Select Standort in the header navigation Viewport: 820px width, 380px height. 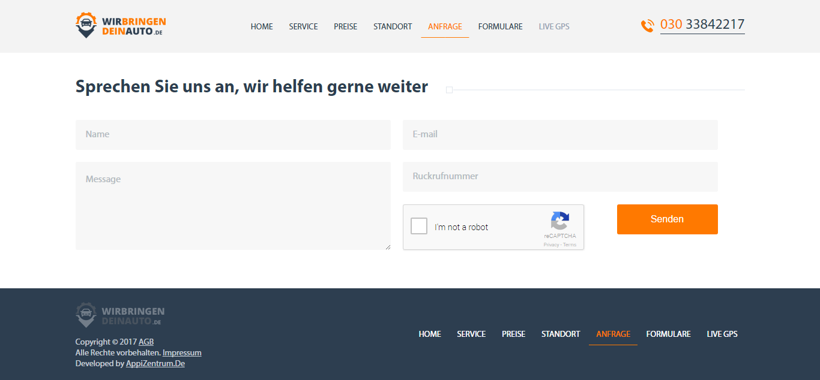[x=393, y=26]
